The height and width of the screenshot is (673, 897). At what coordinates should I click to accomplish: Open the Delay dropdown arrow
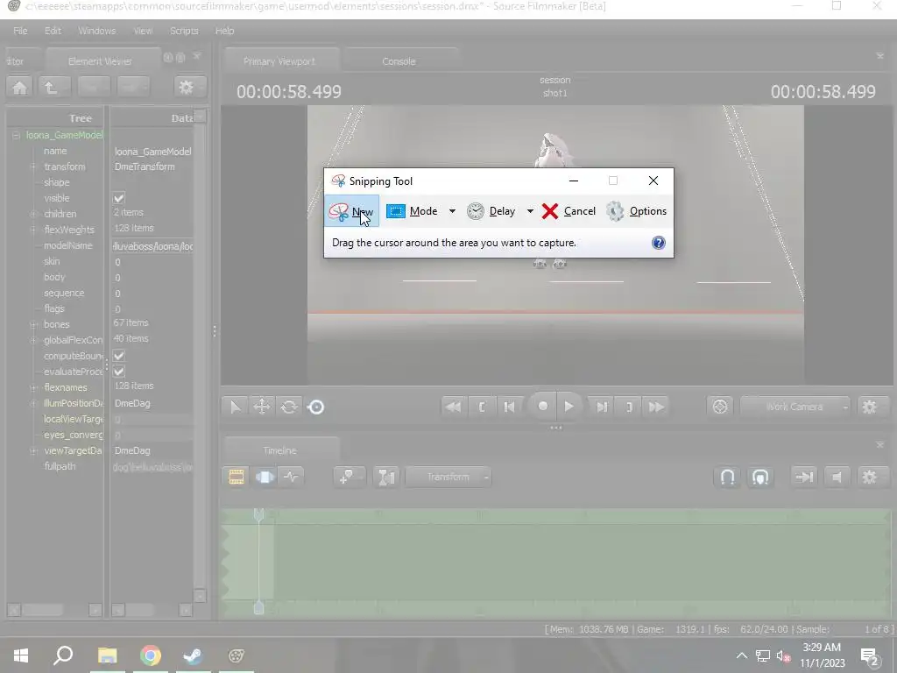click(530, 211)
